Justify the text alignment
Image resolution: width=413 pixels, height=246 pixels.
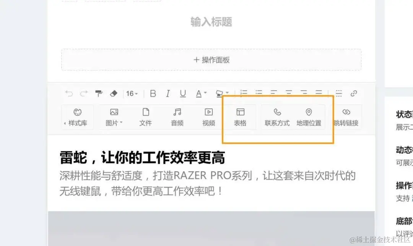[319, 93]
